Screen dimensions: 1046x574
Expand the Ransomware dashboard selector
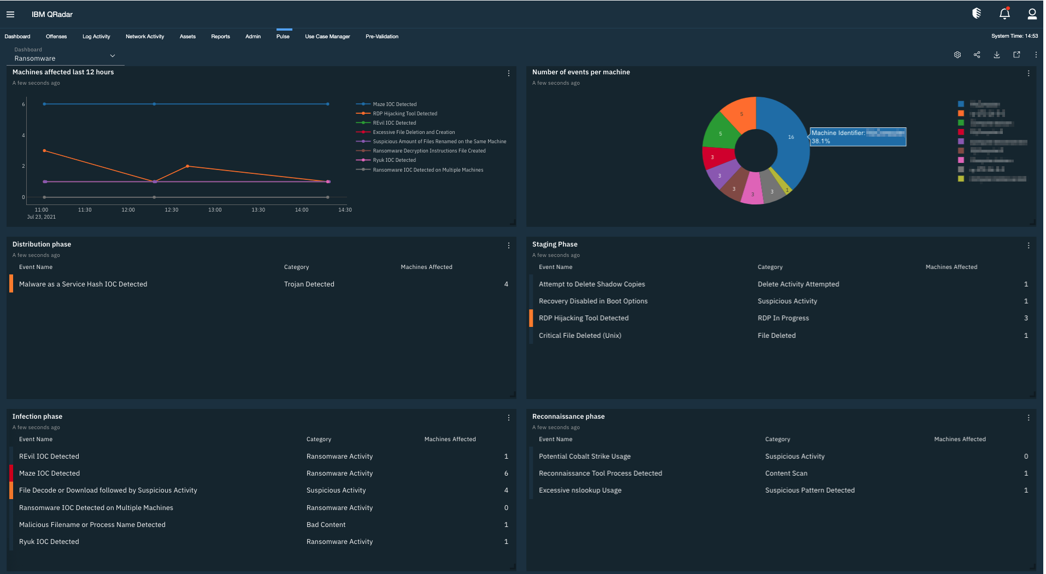point(112,55)
